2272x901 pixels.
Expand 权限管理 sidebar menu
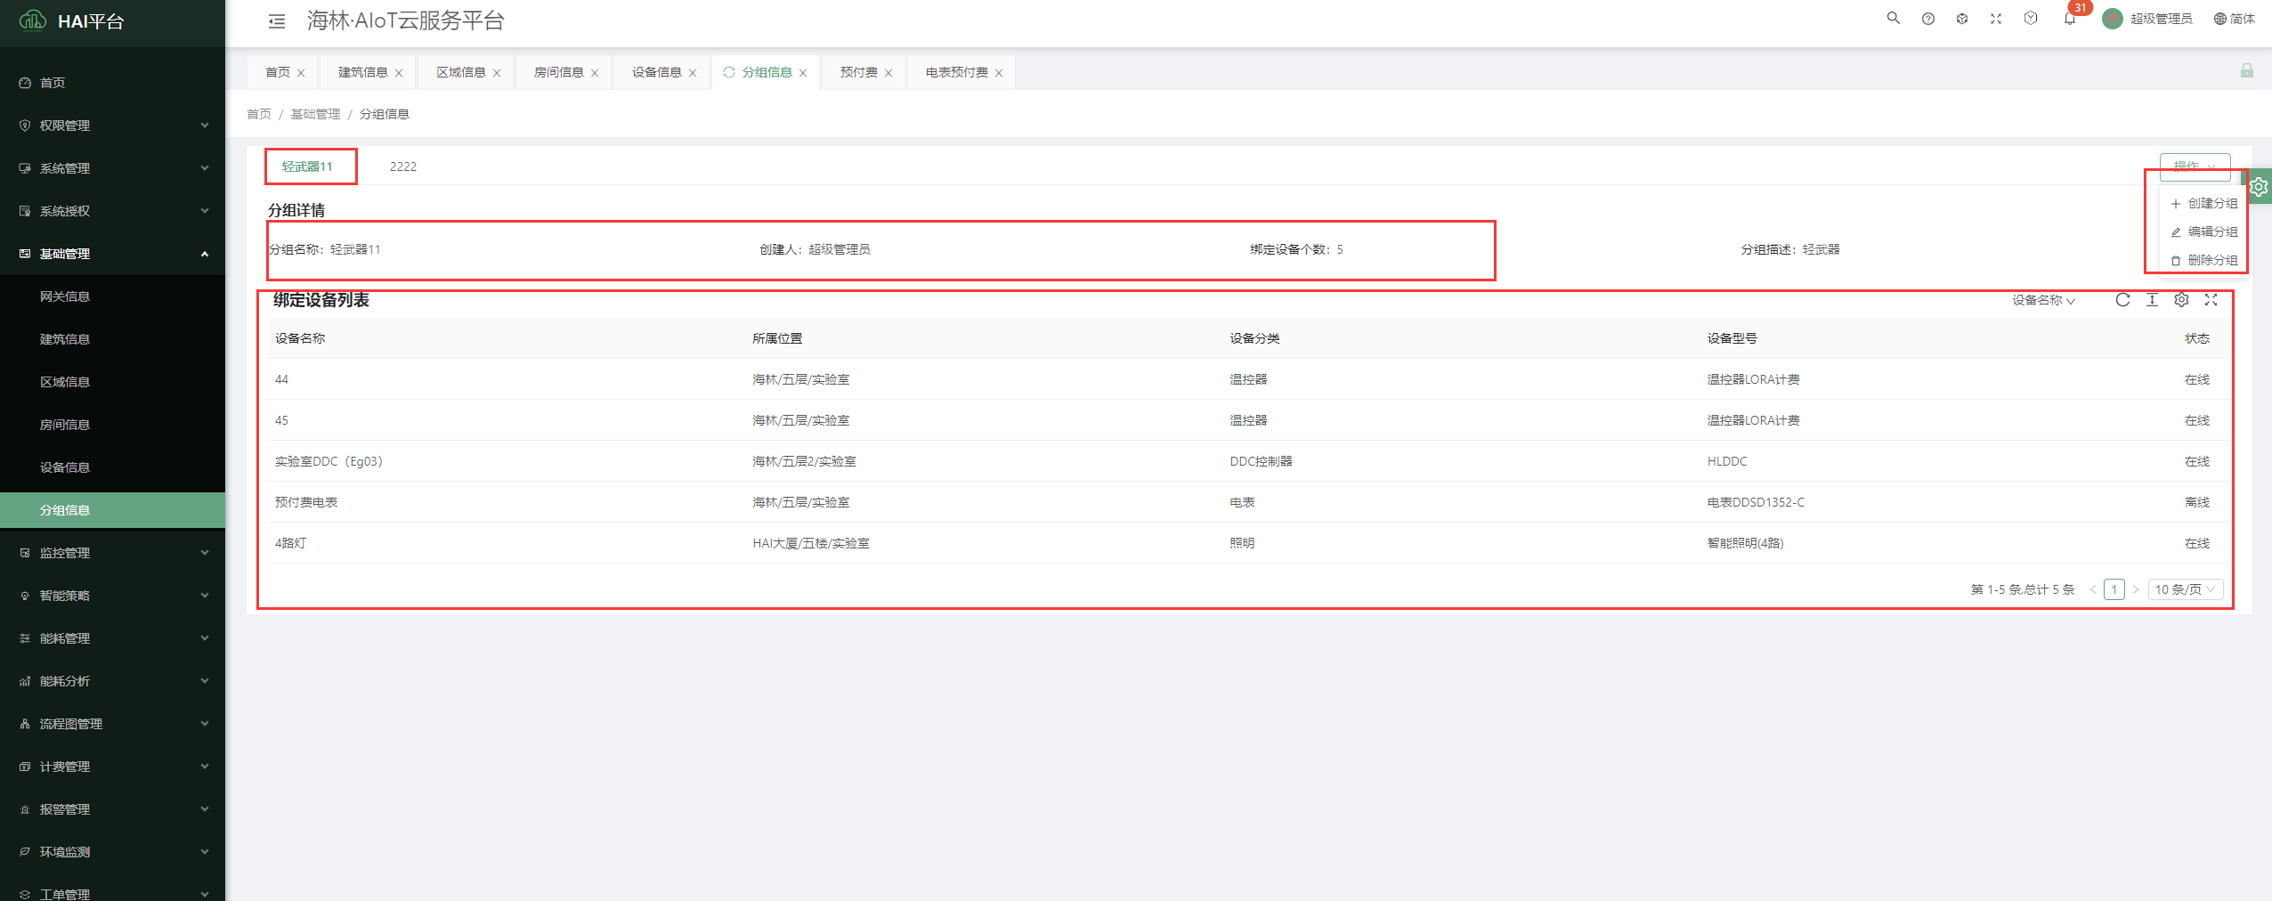coord(112,126)
